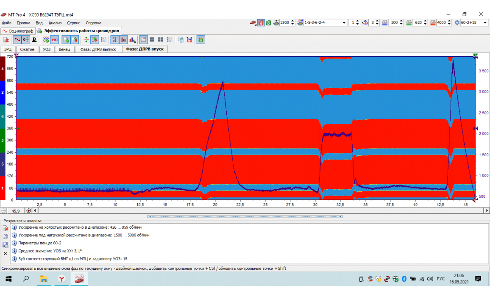Open the firing order 1-5-3-6-2-4 dropdown
The height and width of the screenshot is (297, 490).
pos(344,22)
